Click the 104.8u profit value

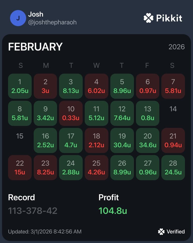113,211
